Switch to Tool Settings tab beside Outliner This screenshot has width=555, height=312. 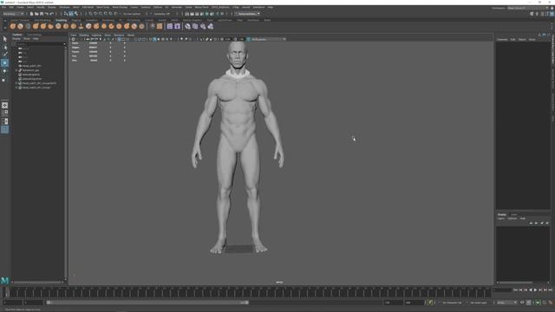click(35, 35)
